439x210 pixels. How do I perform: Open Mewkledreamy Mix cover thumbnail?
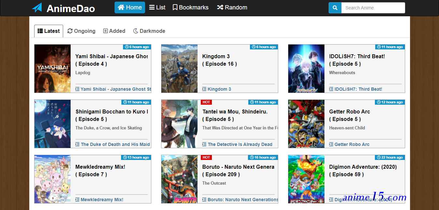[x=52, y=179]
